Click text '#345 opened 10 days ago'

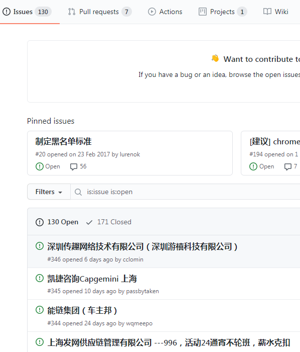[x=82, y=291]
